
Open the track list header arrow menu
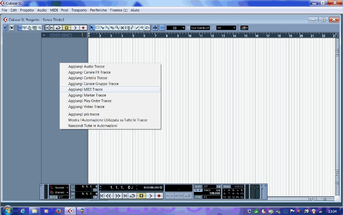tap(44, 35)
